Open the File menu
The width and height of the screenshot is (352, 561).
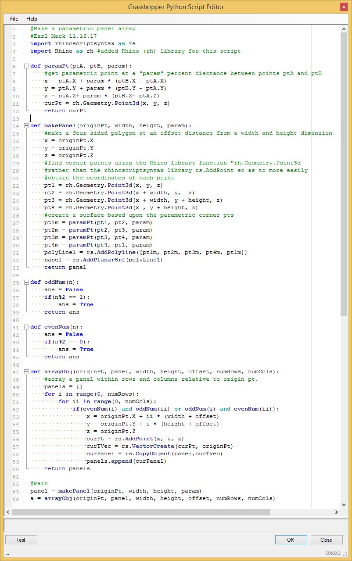[14, 19]
